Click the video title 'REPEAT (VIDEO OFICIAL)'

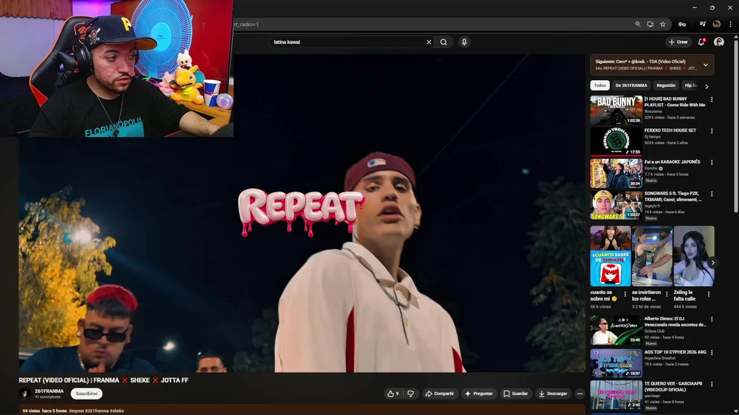(x=103, y=380)
